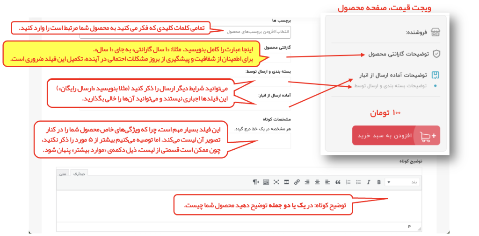
Task: Apply blockquote formatting
Action: [x=337, y=182]
